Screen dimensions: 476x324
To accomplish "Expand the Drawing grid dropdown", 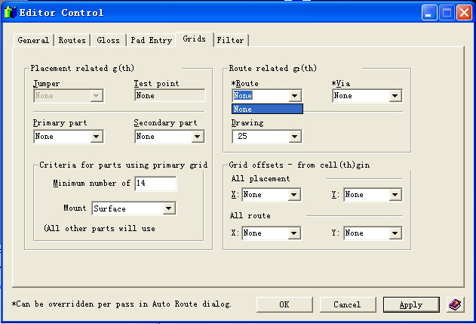I will (x=294, y=137).
